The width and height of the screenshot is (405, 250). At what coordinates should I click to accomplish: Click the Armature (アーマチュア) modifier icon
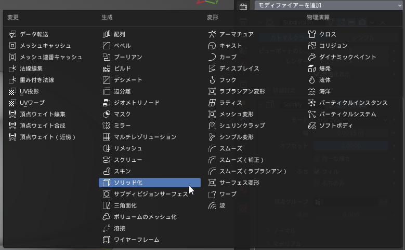tap(212, 34)
